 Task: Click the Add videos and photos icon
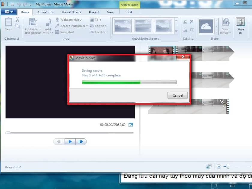pos(33,22)
